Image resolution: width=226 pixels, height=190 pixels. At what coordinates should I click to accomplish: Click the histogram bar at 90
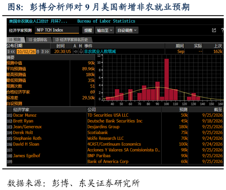tap(158, 91)
